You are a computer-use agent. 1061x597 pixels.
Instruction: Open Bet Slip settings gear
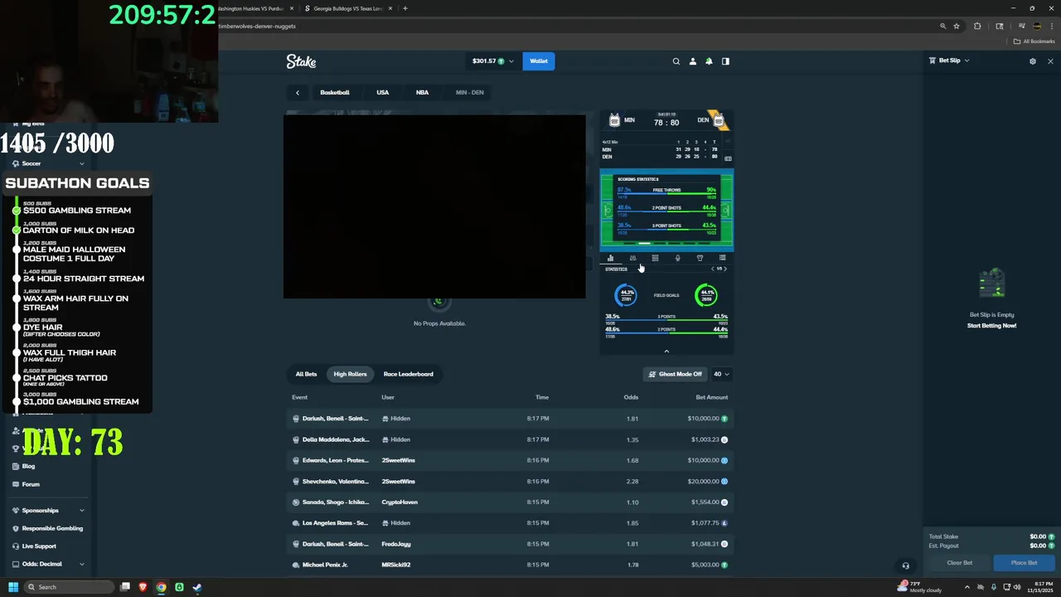pyautogui.click(x=1032, y=61)
